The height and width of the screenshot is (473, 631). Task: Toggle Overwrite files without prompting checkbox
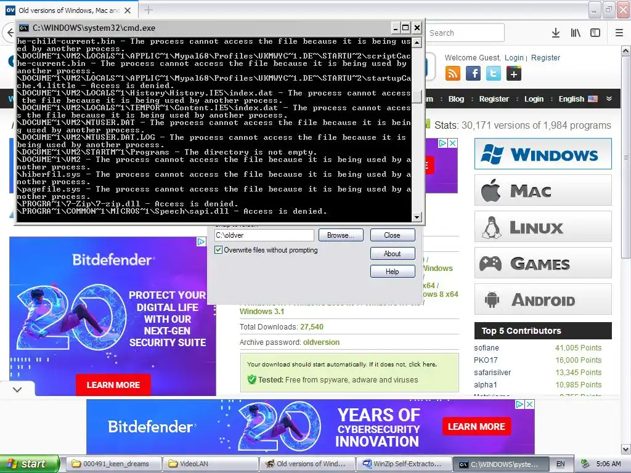[219, 250]
